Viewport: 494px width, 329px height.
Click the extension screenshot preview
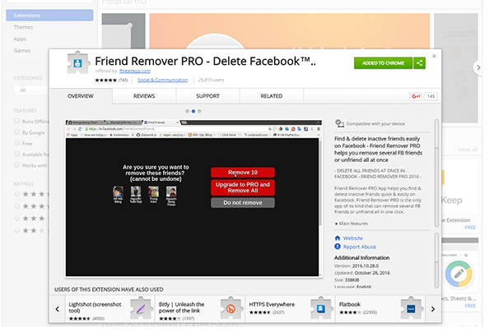click(193, 198)
